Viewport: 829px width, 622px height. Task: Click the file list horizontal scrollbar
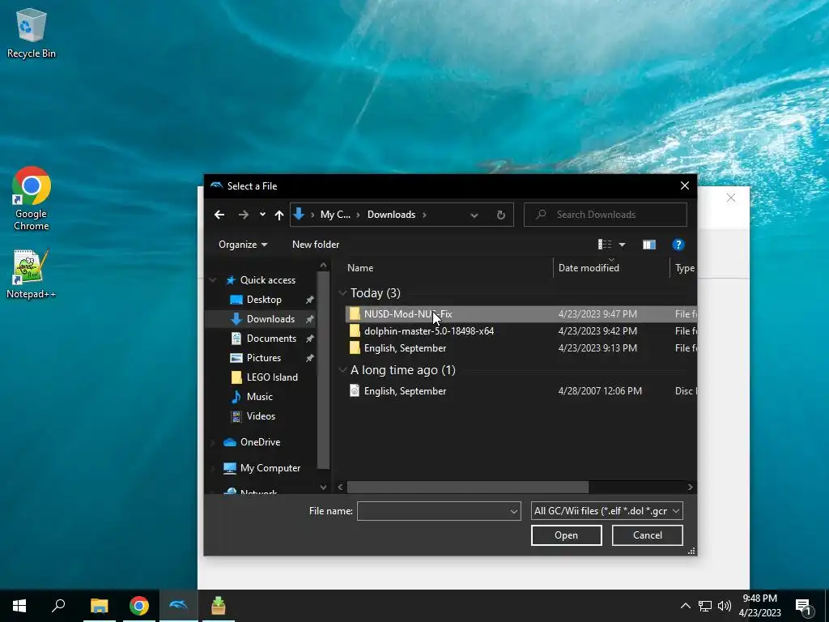pos(467,487)
